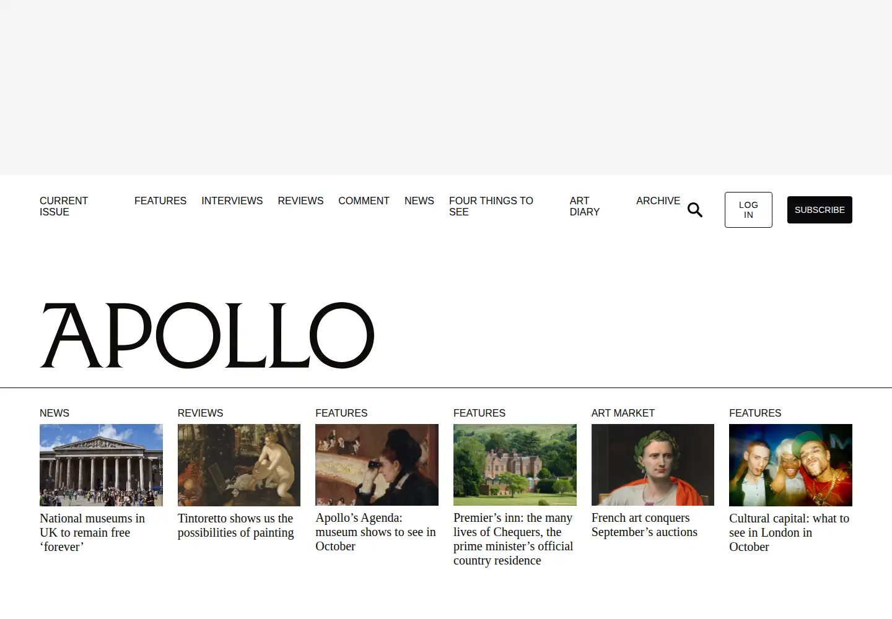Click News label above the museums story

pos(55,413)
